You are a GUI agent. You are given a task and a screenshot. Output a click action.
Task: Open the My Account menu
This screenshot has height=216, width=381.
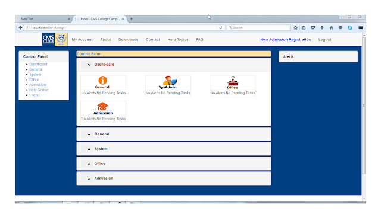click(x=82, y=40)
